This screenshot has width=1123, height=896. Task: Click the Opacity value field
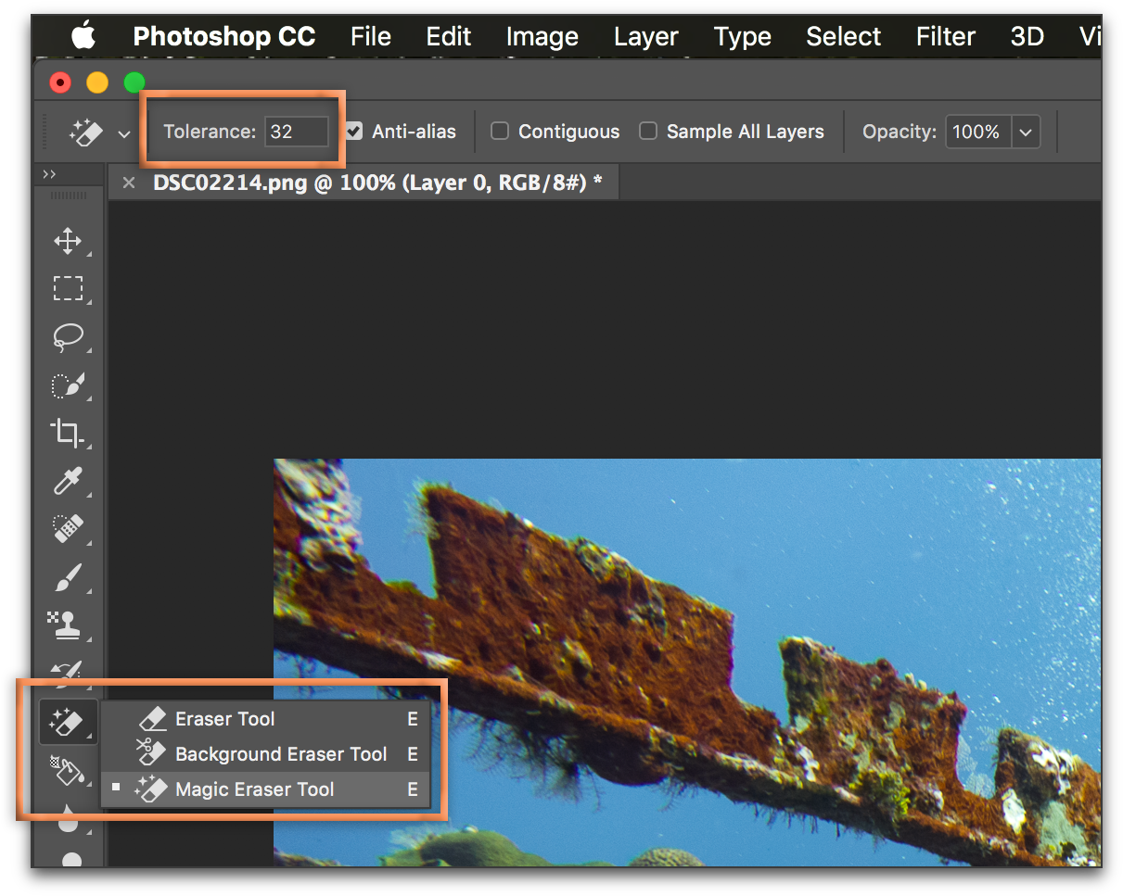978,132
